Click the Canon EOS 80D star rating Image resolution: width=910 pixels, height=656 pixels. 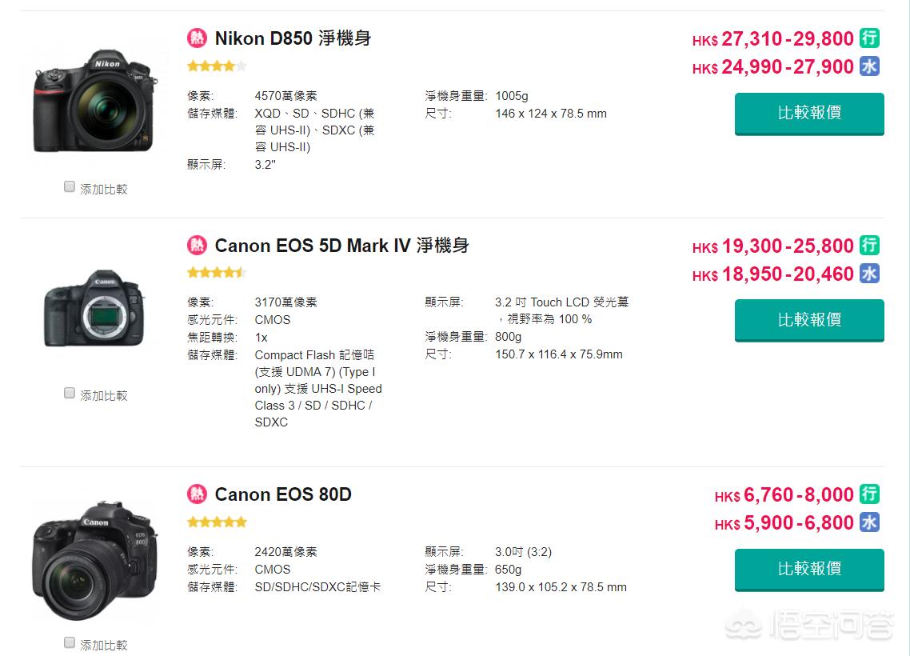click(217, 522)
